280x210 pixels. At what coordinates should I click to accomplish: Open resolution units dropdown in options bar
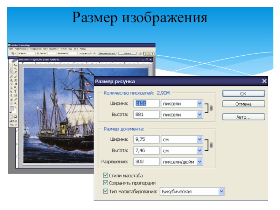tap(94, 53)
